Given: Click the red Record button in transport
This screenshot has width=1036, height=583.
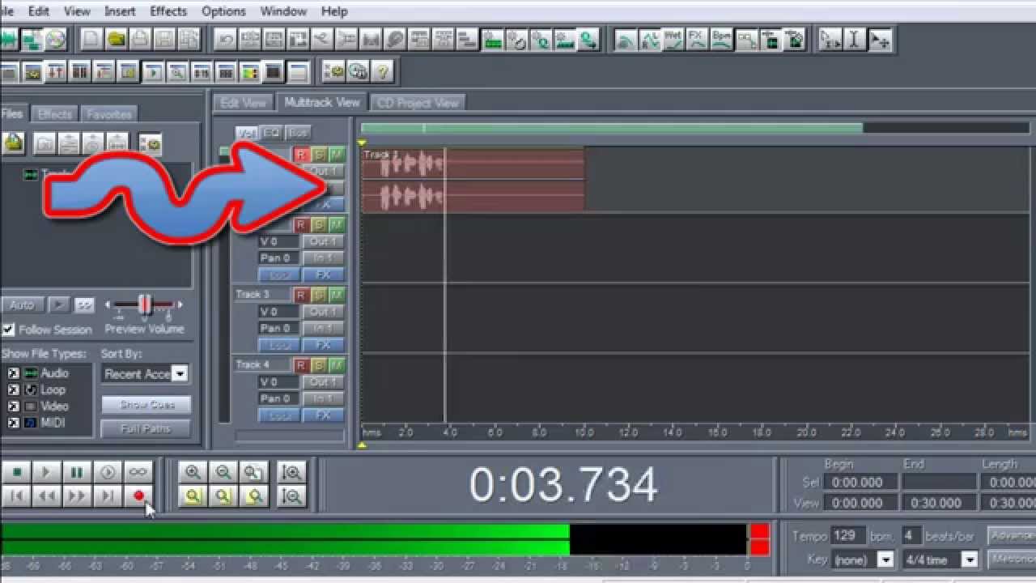Looking at the screenshot, I should point(138,496).
